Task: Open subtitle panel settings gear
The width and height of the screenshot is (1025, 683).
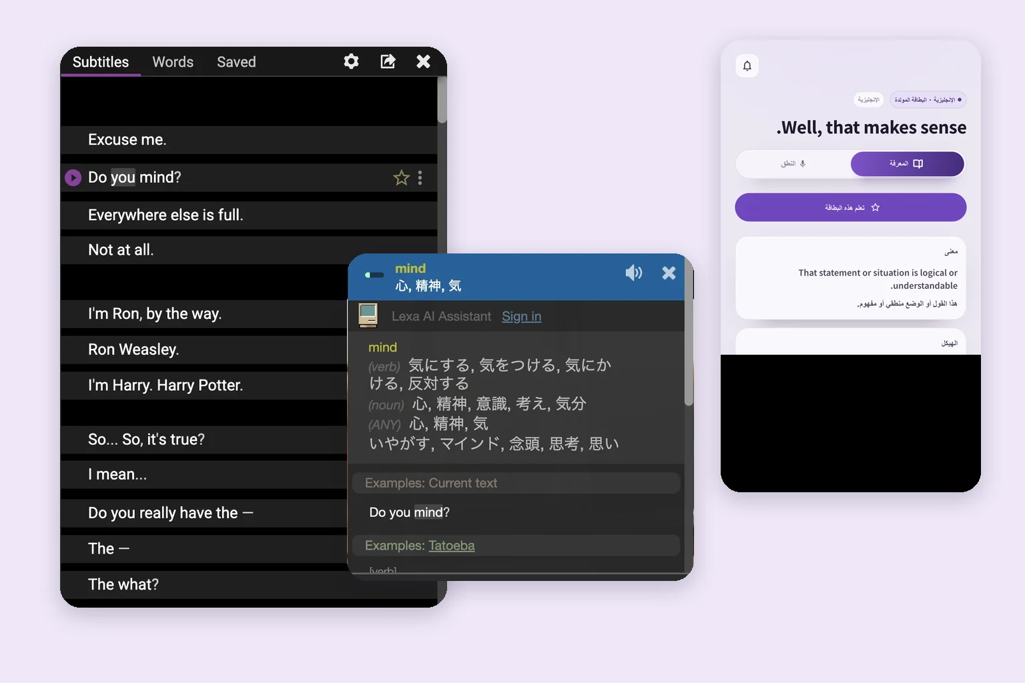Action: [351, 61]
